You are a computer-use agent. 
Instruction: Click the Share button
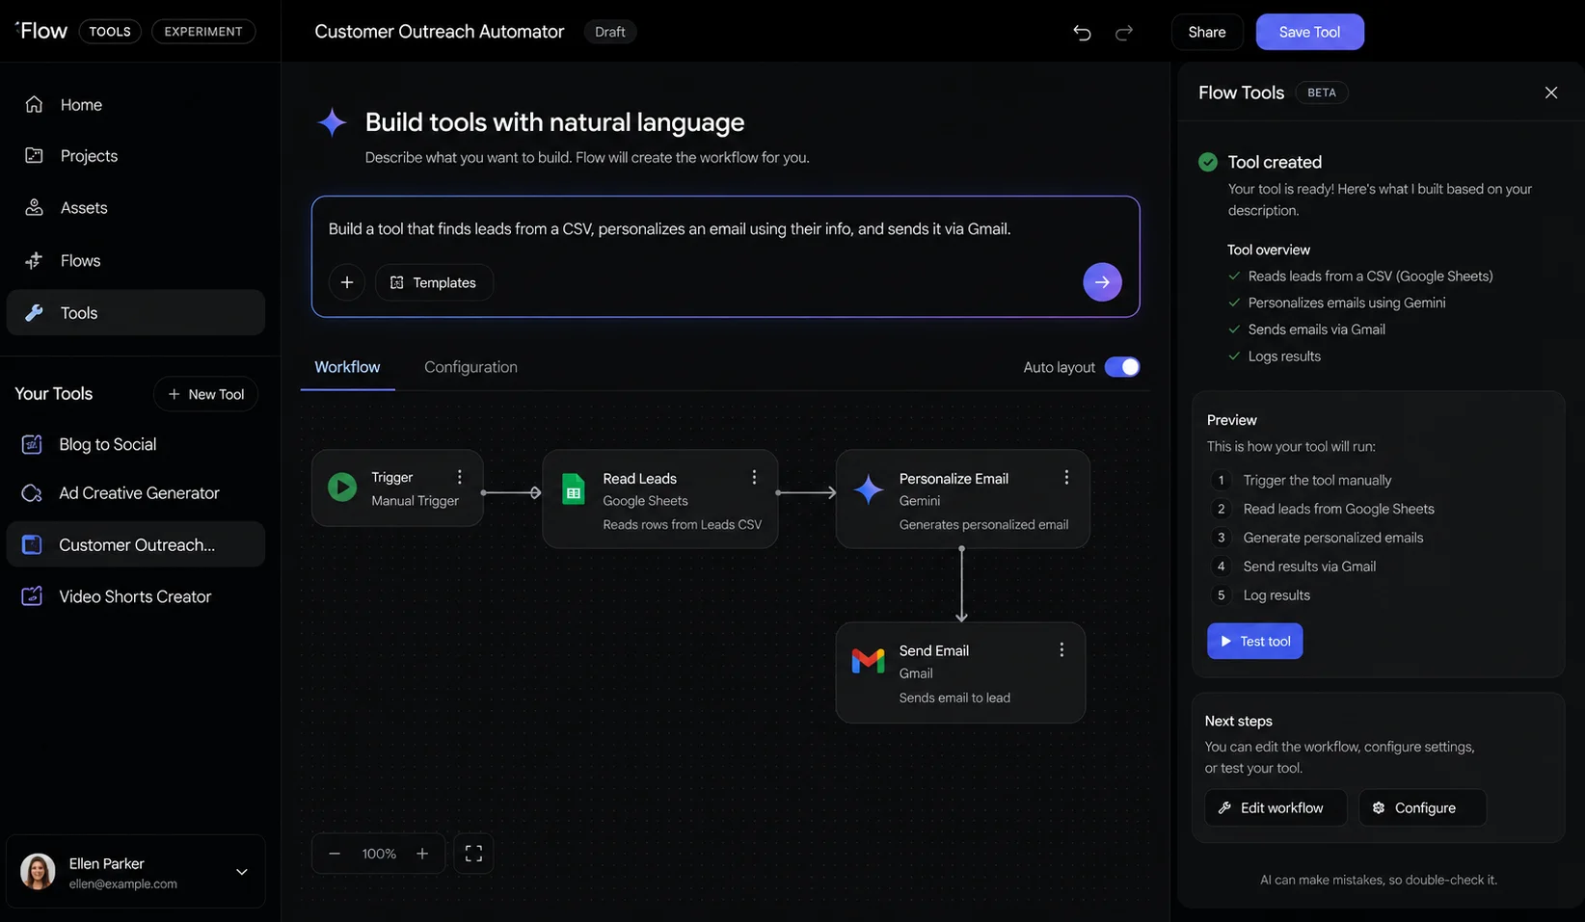(1207, 32)
